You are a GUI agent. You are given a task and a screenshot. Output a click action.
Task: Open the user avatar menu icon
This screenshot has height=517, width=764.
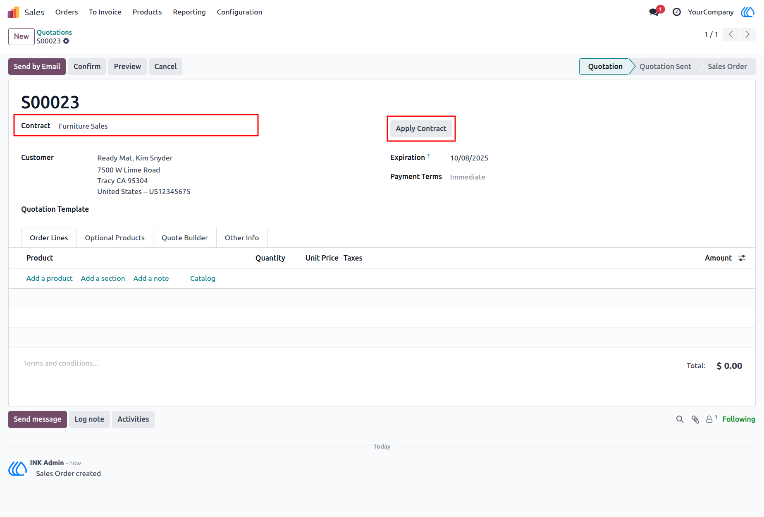(747, 12)
